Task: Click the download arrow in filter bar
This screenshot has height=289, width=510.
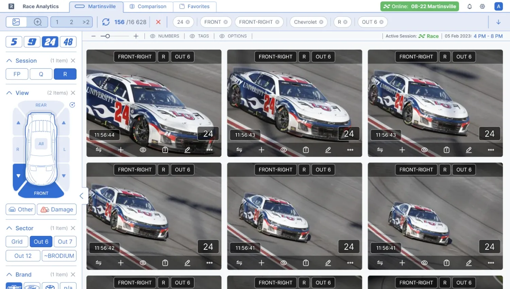Action: [498, 22]
